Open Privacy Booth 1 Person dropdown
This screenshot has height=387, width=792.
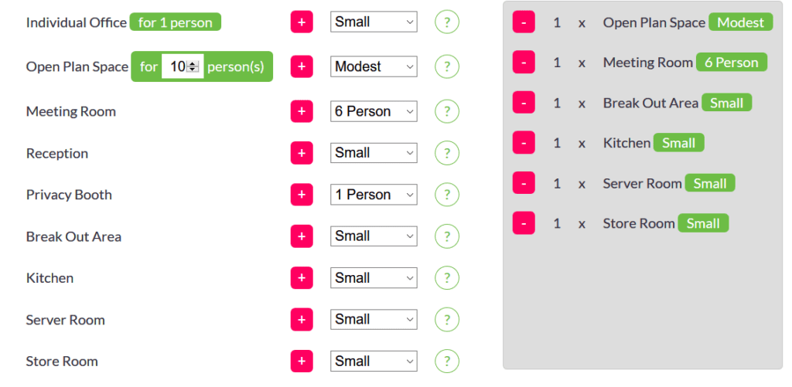pyautogui.click(x=374, y=195)
